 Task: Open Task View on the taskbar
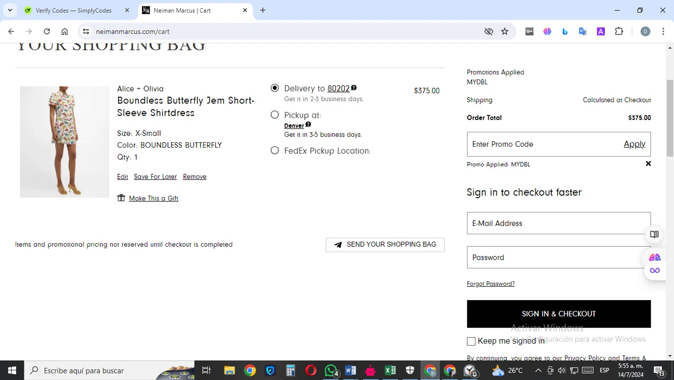coord(206,371)
